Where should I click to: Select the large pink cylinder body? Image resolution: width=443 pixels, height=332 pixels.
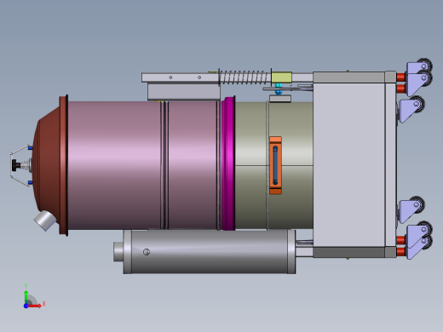(115, 165)
